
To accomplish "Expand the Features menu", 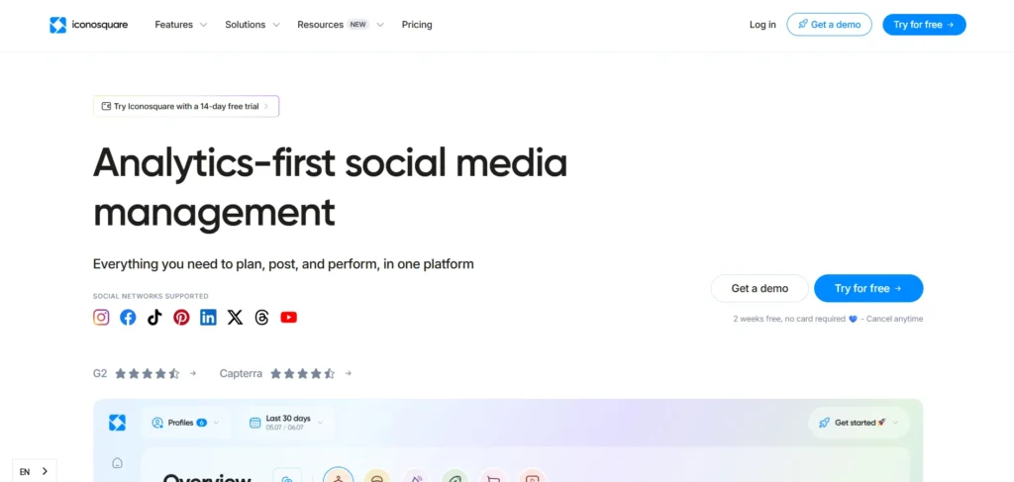I will pos(181,25).
